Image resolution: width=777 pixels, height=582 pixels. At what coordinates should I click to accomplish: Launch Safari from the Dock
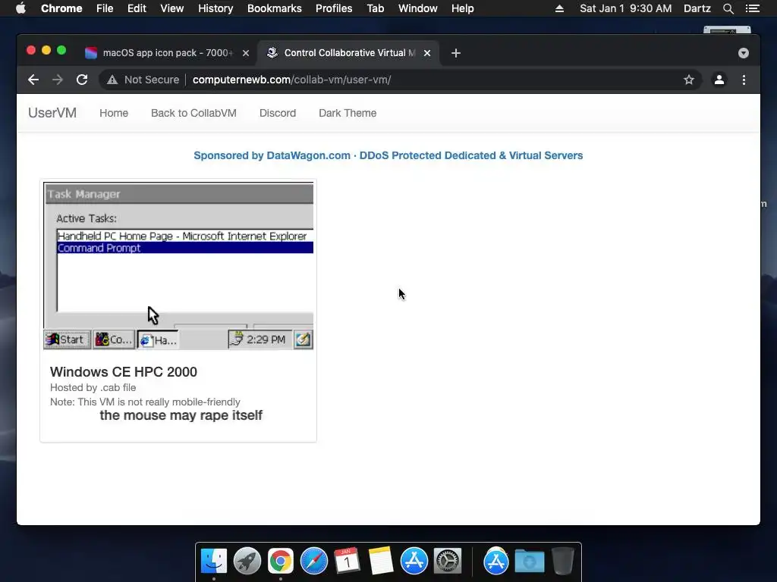(x=313, y=562)
